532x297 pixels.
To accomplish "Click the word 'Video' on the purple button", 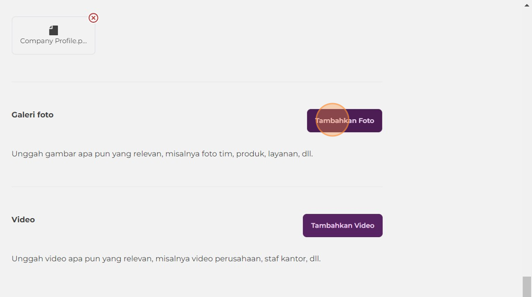I will (364, 225).
